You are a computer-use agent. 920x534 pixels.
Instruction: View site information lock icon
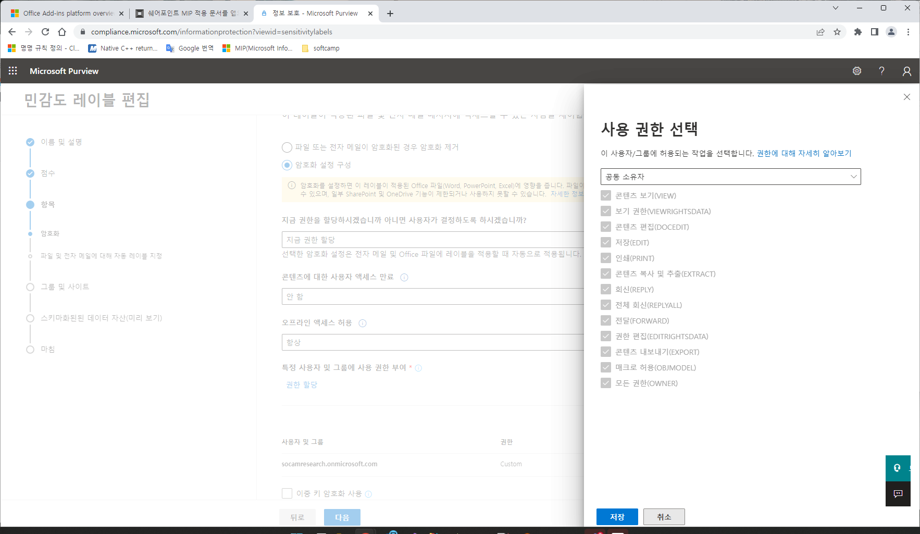(x=82, y=32)
